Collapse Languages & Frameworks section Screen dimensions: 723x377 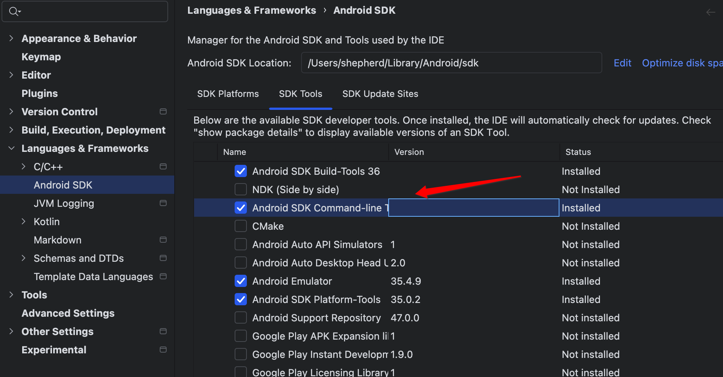click(11, 148)
